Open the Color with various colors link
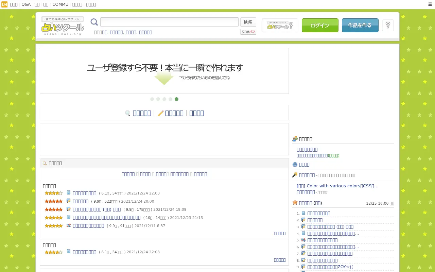The image size is (435, 272). [337, 186]
